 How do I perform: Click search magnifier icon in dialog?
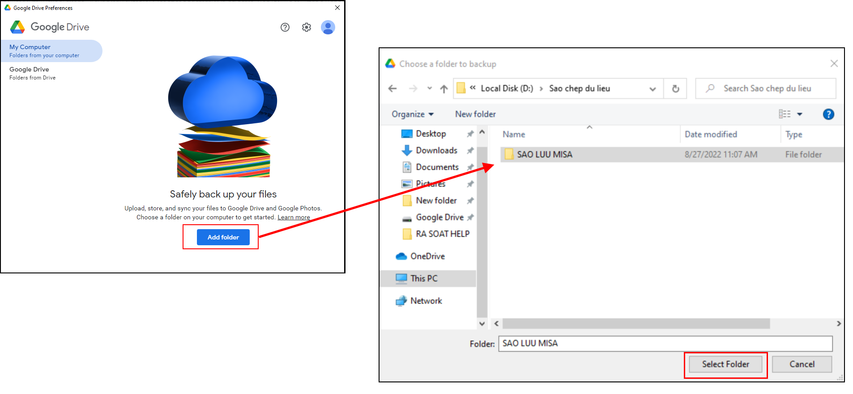[x=710, y=88]
